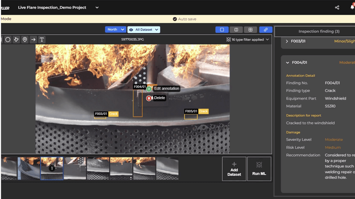Switch to single image view layout
The height and width of the screenshot is (199, 355).
222,30
